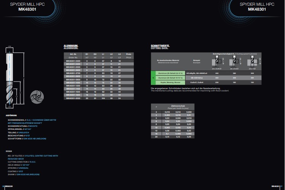The height and width of the screenshot is (190, 285).
Task: Click the round cutter end-view image
Action: 37,97
